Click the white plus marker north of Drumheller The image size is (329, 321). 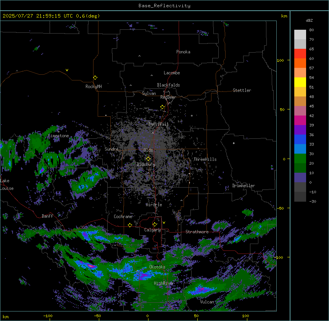point(234,143)
